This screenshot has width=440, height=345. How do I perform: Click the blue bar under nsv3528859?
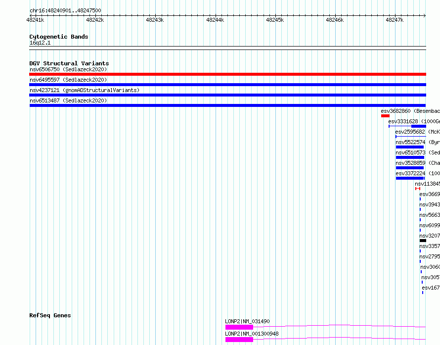410,168
